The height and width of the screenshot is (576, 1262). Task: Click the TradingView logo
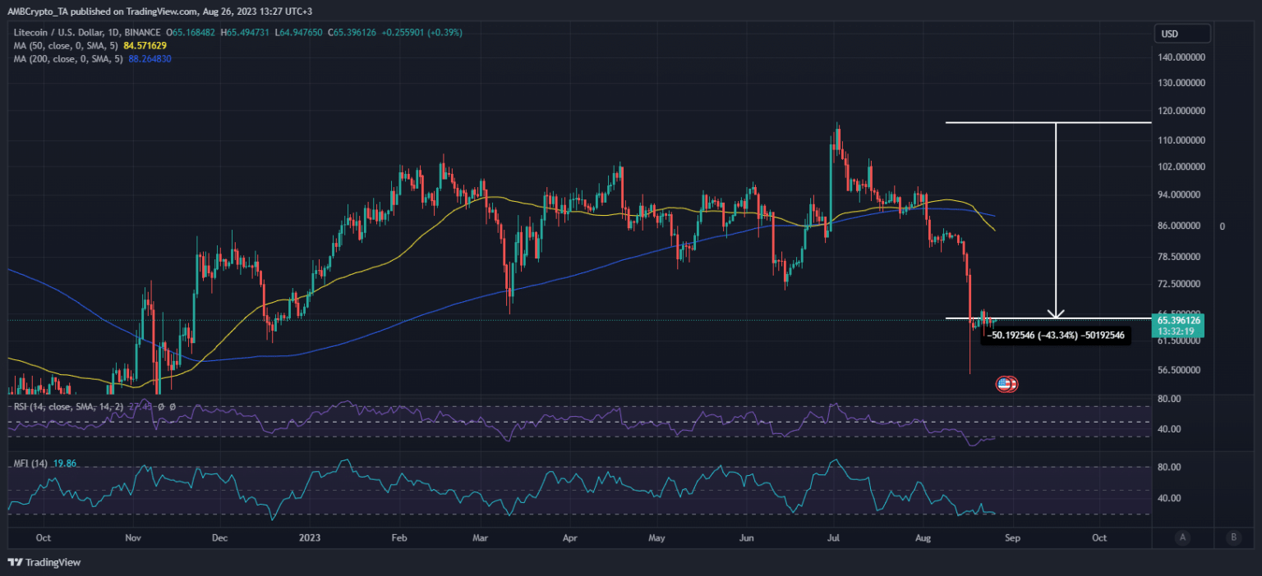point(40,562)
